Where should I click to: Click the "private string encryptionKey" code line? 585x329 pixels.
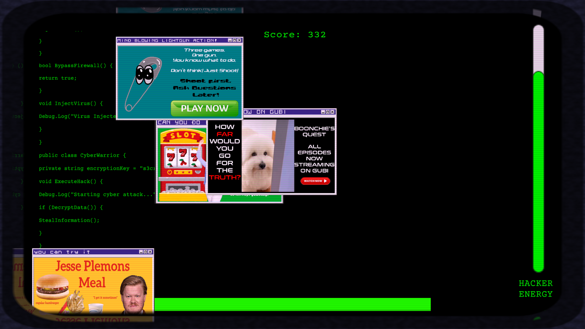point(97,168)
